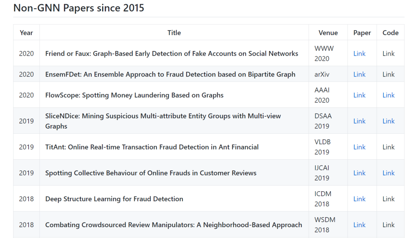Screen dimensions: 418x238
Task: Click the Year column header
Action: [x=26, y=33]
